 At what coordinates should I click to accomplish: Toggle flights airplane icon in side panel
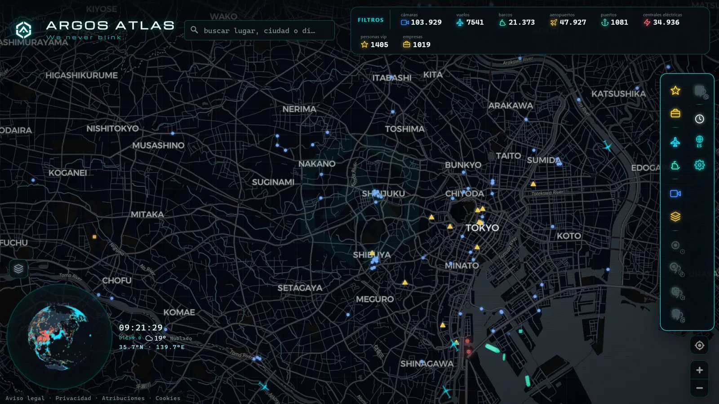point(675,142)
